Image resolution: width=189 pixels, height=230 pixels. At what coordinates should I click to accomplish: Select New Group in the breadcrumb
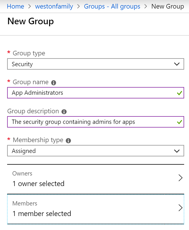click(168, 7)
